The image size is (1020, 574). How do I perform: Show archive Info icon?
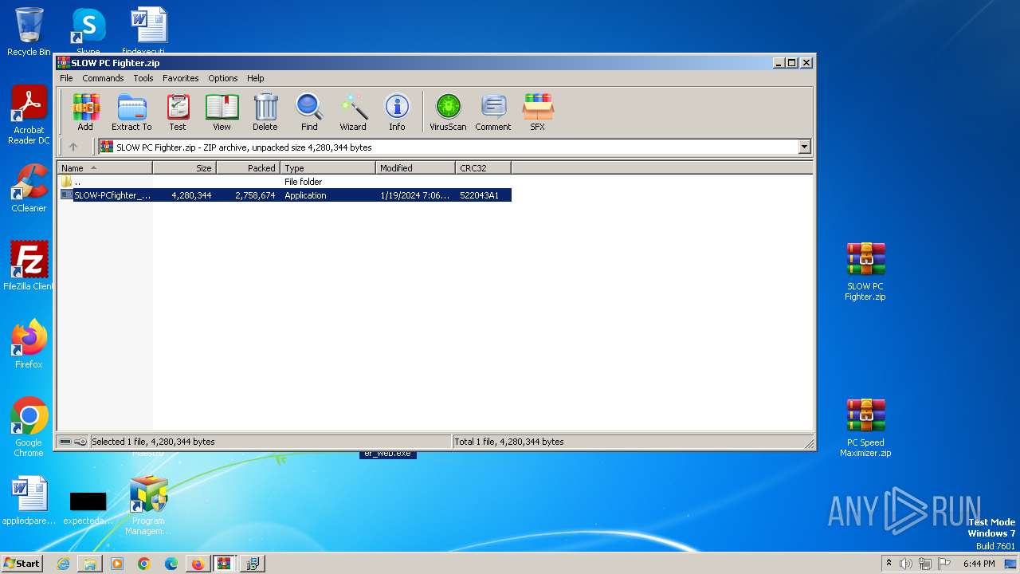pos(397,112)
